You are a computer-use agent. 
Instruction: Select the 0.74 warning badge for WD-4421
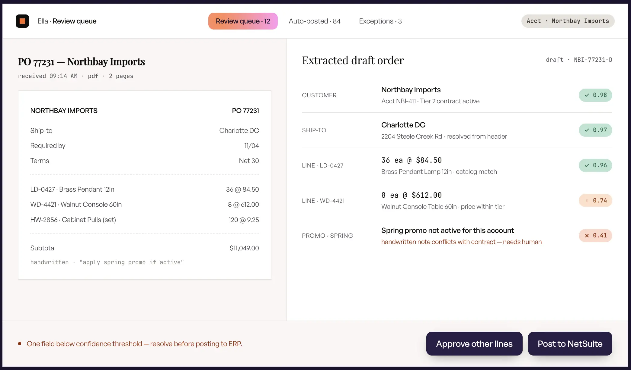pyautogui.click(x=595, y=201)
